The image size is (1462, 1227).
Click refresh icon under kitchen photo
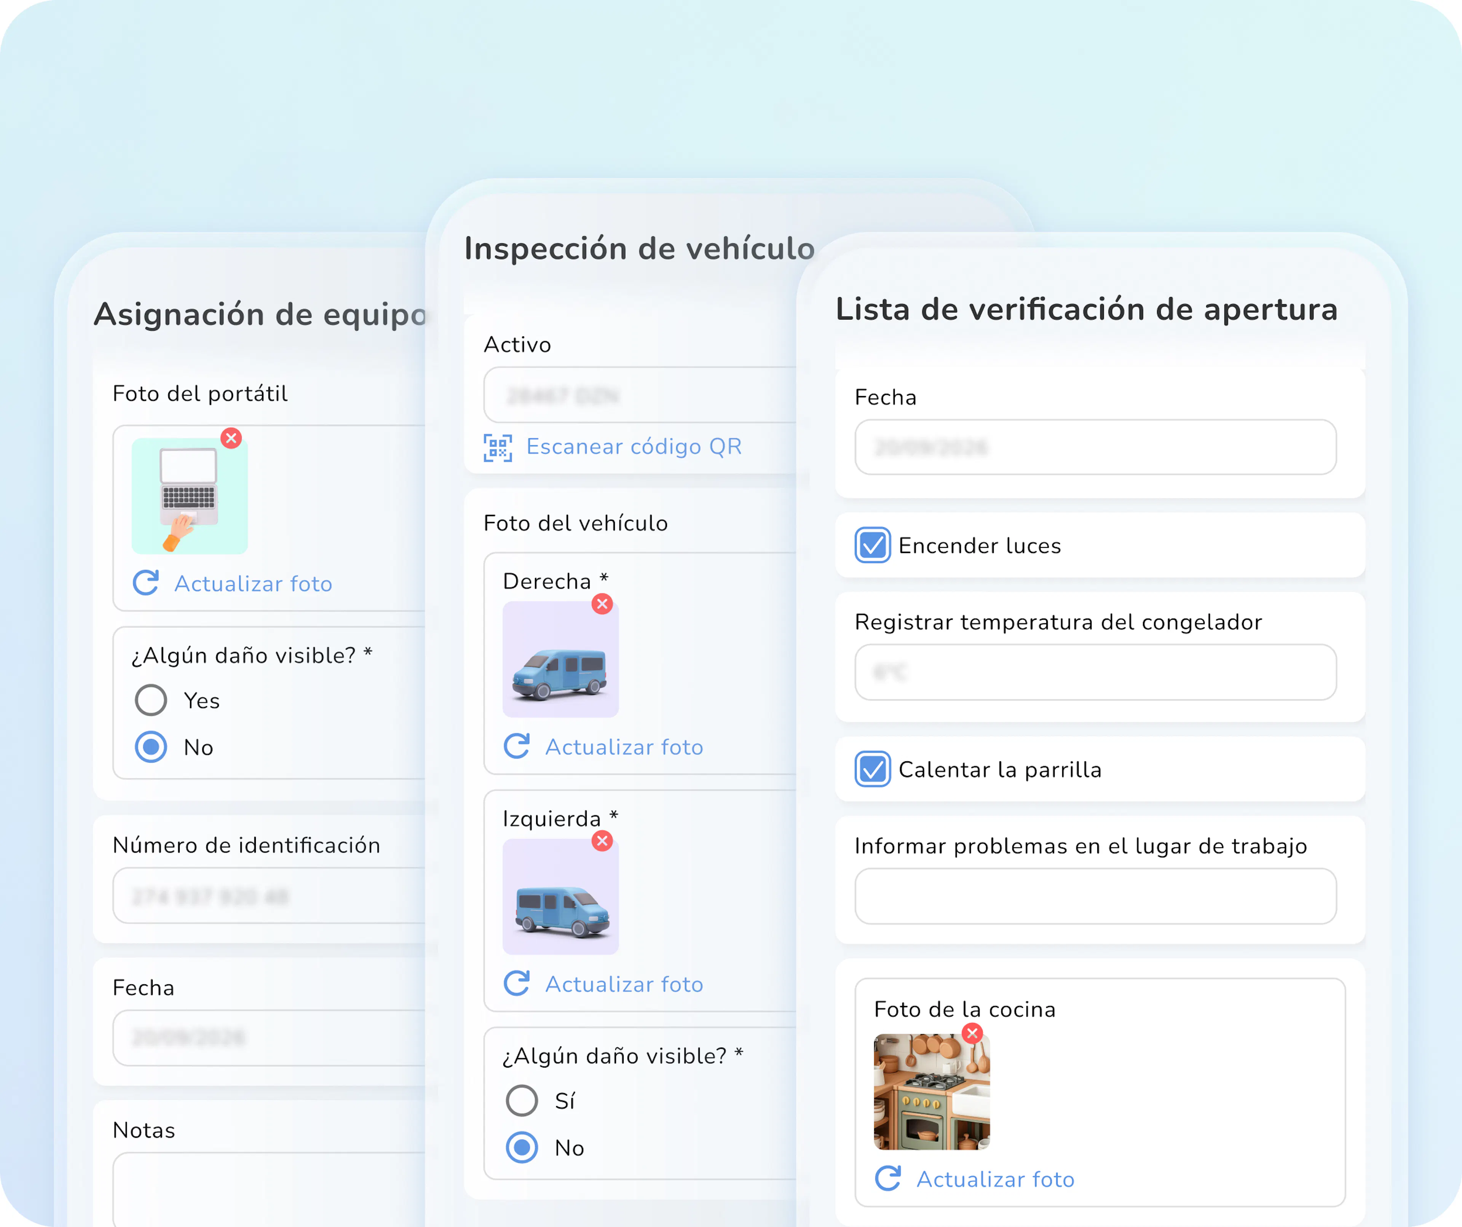888,1178
